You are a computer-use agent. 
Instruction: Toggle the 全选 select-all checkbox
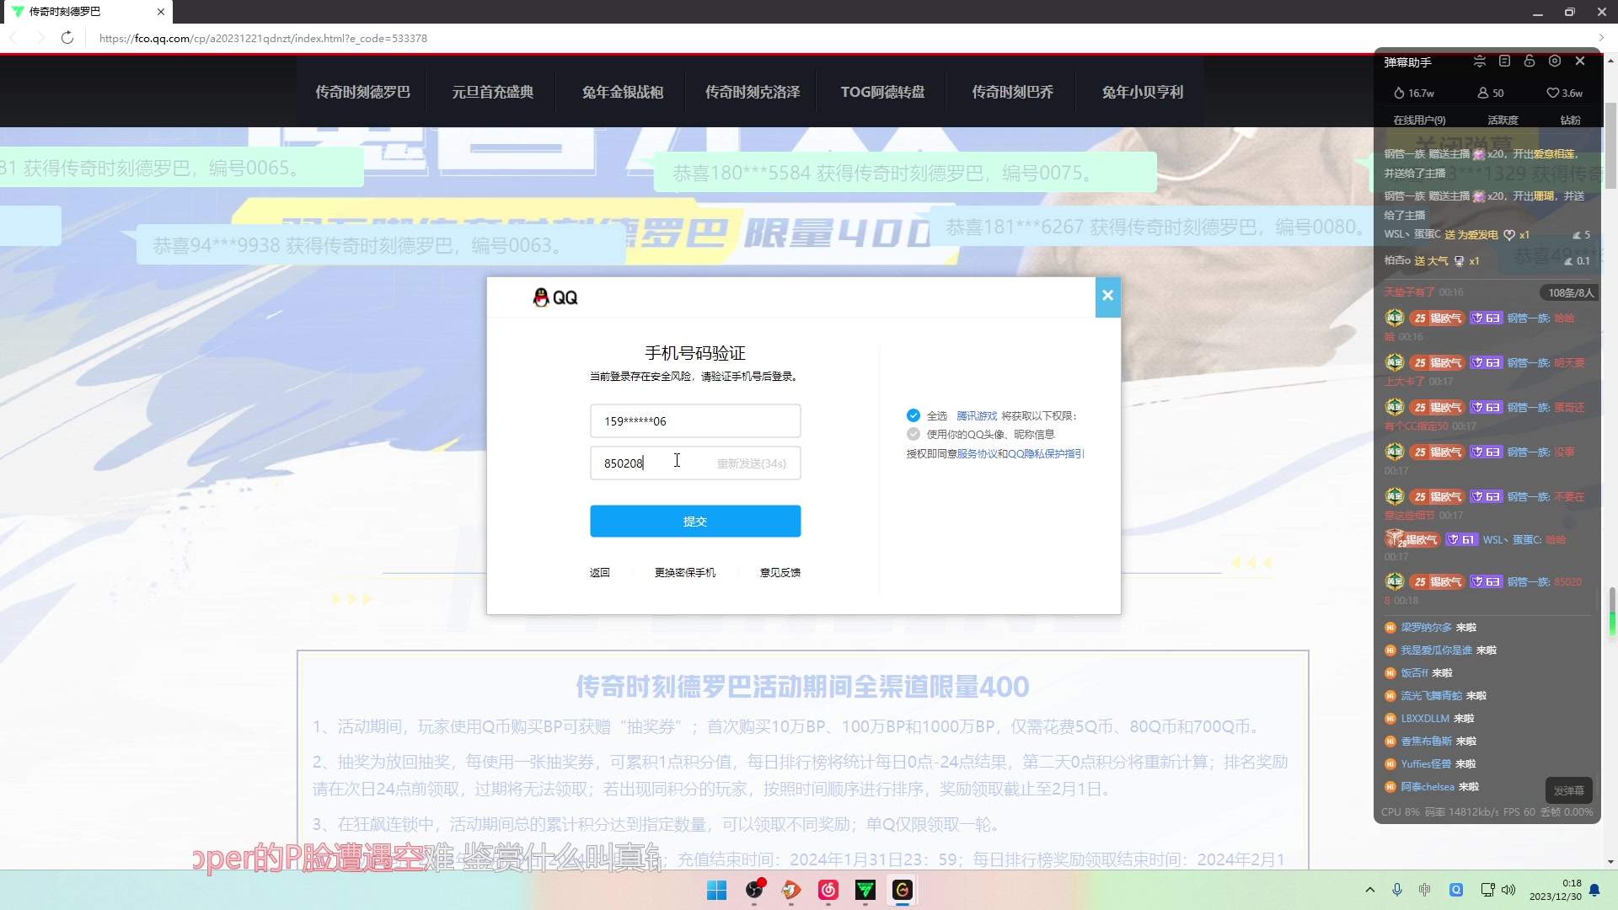913,415
